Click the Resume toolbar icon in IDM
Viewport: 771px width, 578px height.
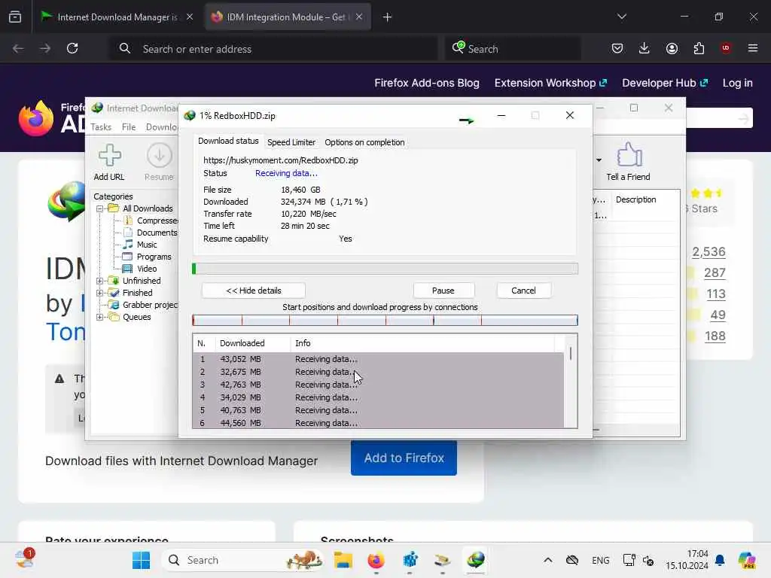click(160, 163)
